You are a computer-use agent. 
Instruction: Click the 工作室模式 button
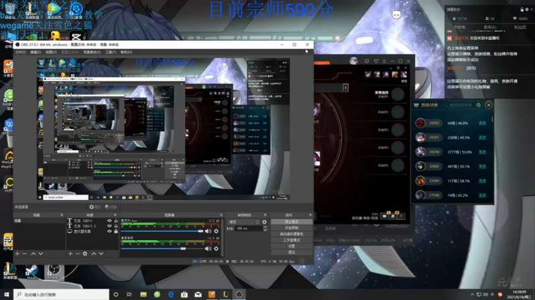(x=292, y=240)
